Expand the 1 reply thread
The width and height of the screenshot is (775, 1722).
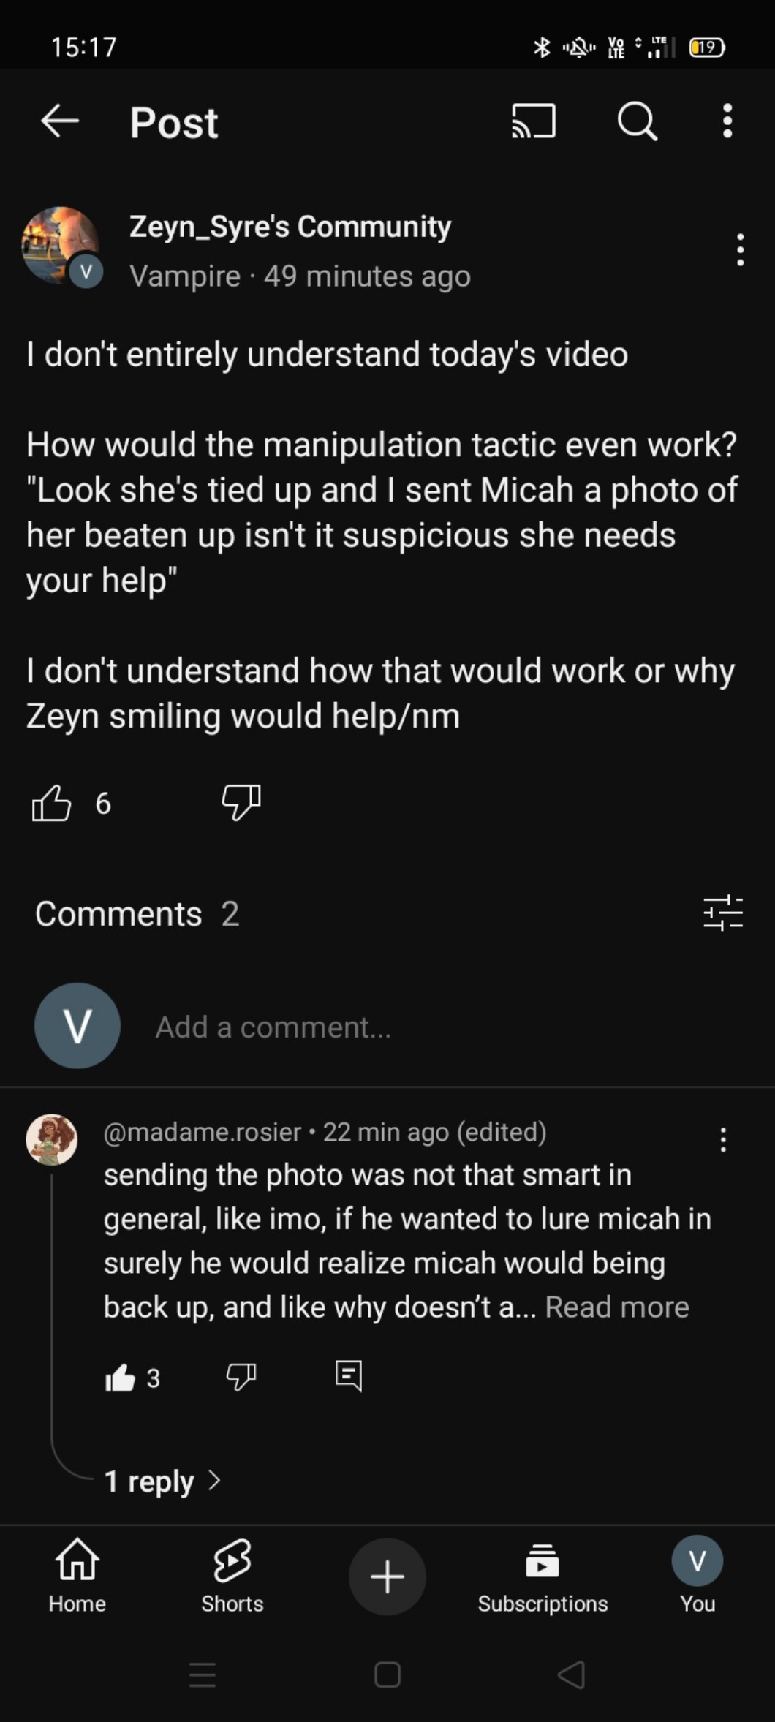[162, 1481]
